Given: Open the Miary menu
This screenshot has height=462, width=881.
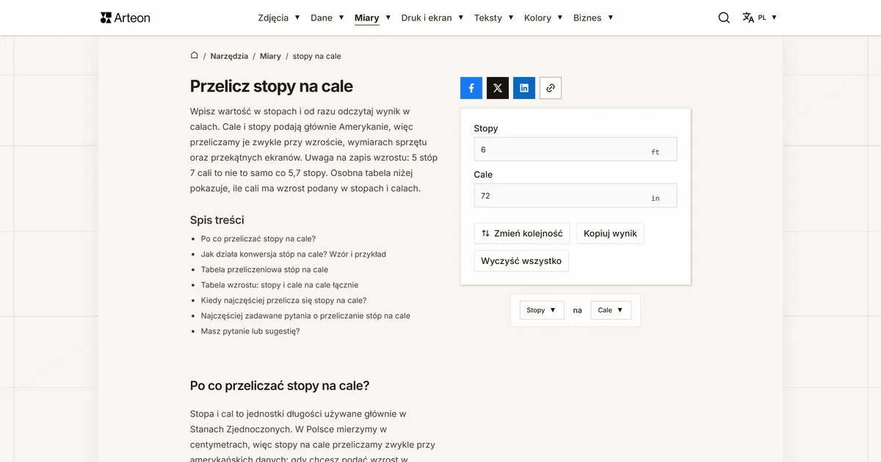Looking at the screenshot, I should [373, 18].
